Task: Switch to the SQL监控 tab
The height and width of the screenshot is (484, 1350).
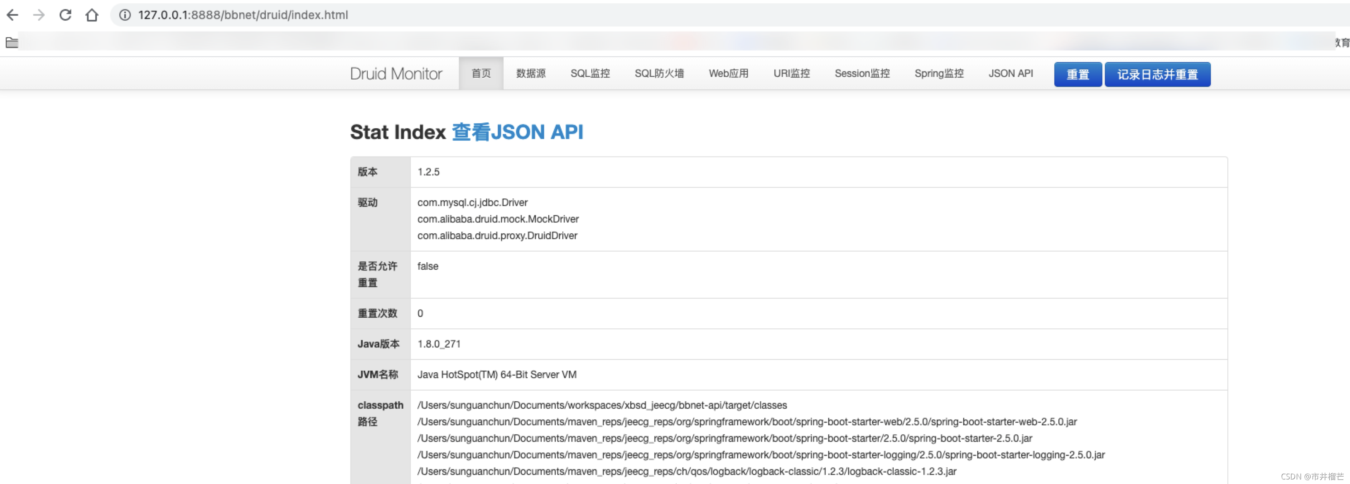Action: [590, 74]
